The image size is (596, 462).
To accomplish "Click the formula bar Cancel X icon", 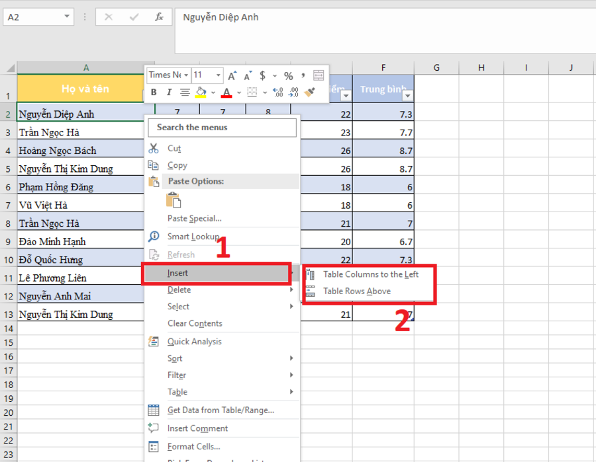I will click(x=109, y=17).
